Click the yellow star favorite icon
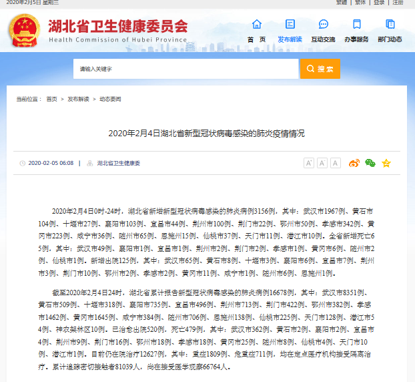 coord(386,163)
